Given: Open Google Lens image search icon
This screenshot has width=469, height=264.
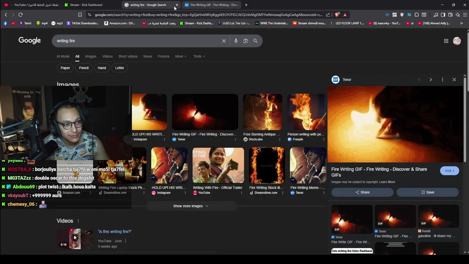Looking at the screenshot, I should pyautogui.click(x=245, y=41).
